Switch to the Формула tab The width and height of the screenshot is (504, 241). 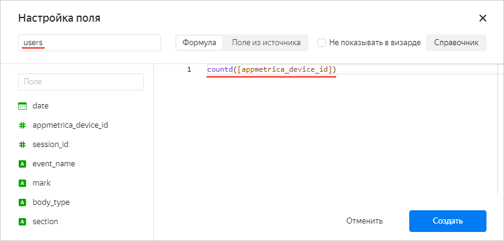199,43
